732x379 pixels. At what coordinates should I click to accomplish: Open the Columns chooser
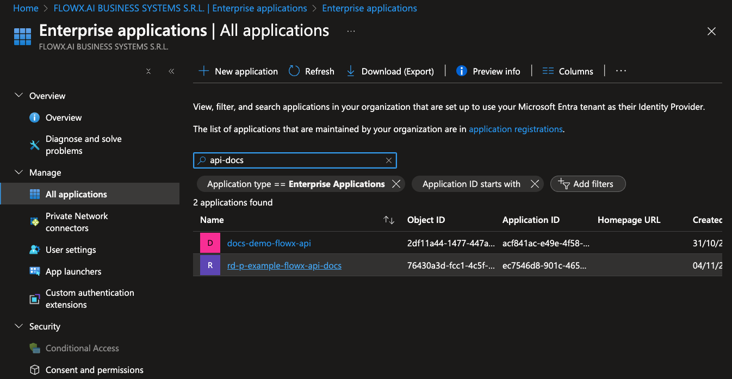(568, 71)
